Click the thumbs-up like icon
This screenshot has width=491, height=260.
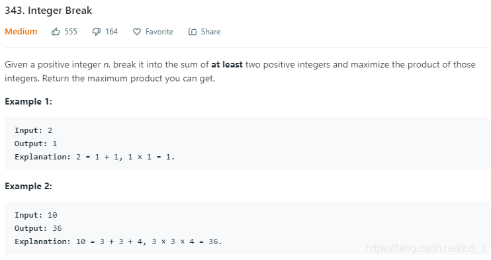click(x=56, y=32)
